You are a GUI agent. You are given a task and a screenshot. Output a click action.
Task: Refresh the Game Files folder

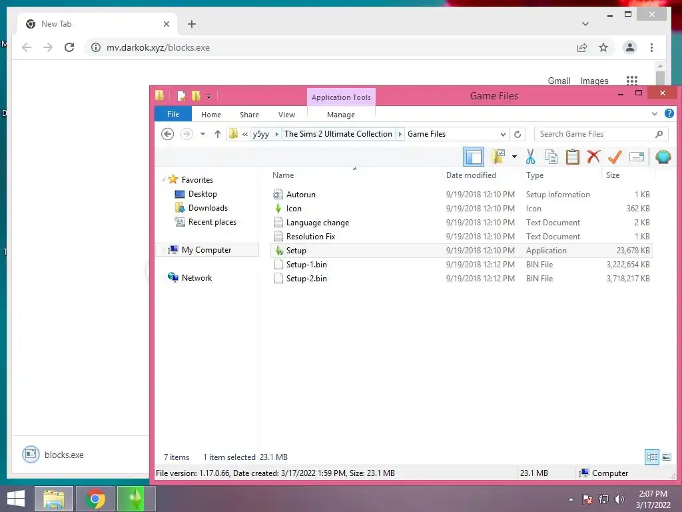point(517,134)
